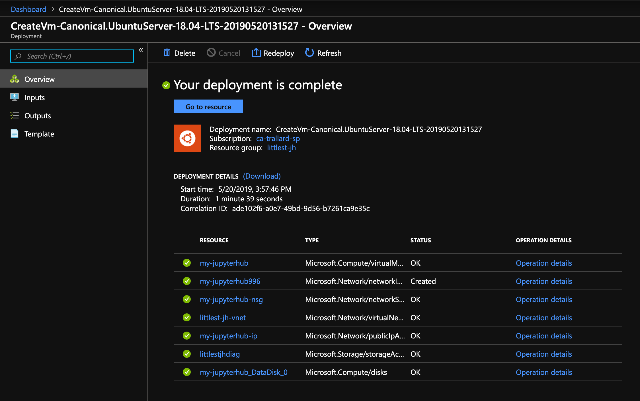The height and width of the screenshot is (401, 640).
Task: Click the Template document icon
Action: tap(15, 134)
